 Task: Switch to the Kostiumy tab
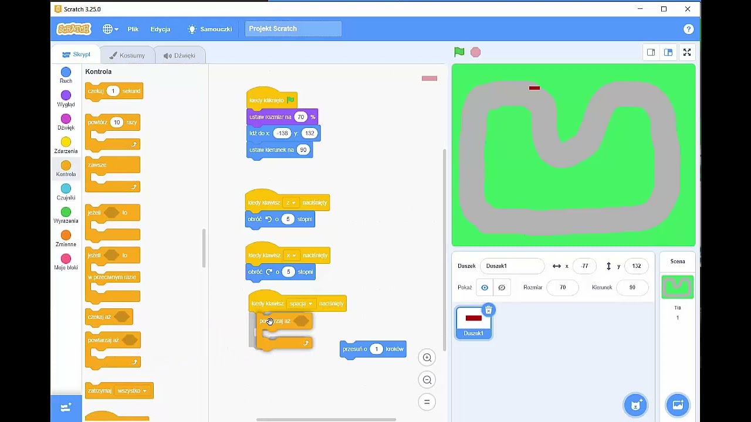(x=127, y=56)
